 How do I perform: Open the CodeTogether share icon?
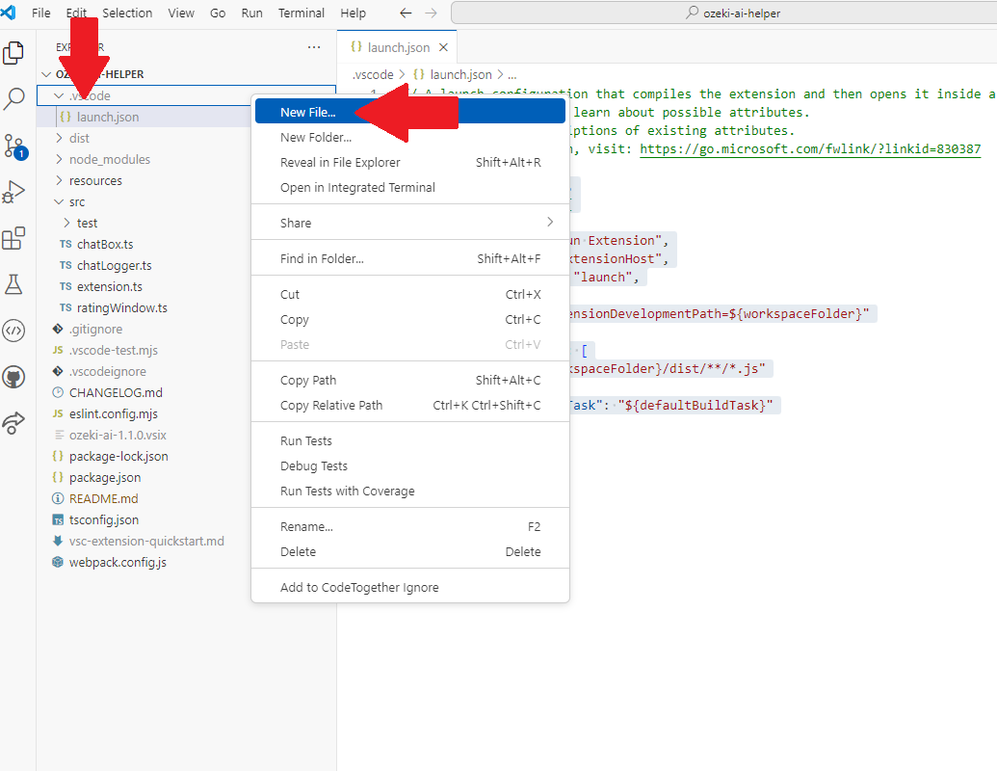tap(13, 423)
